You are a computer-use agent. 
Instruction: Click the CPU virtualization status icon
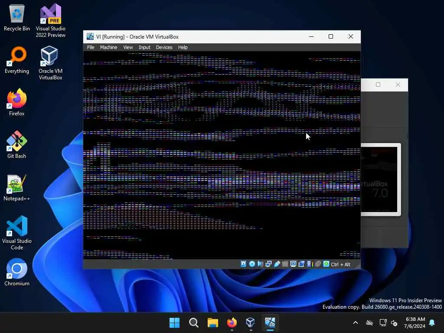(310, 264)
